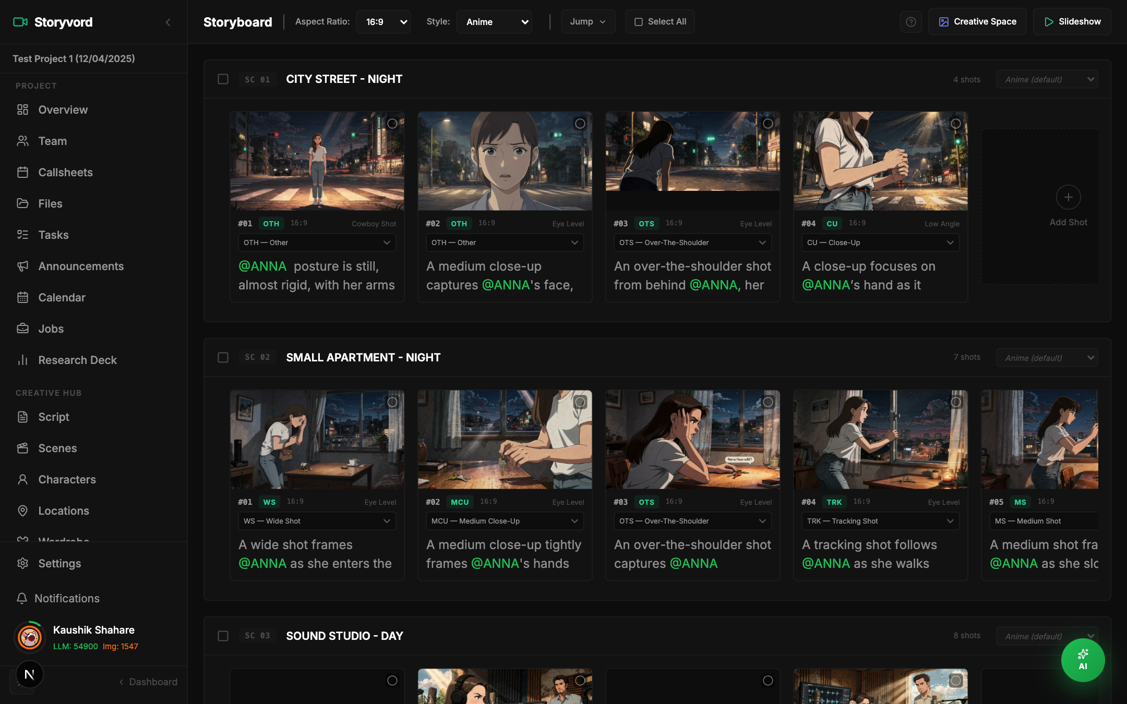Image resolution: width=1127 pixels, height=704 pixels.
Task: Click the Characters person icon
Action: pyautogui.click(x=22, y=479)
